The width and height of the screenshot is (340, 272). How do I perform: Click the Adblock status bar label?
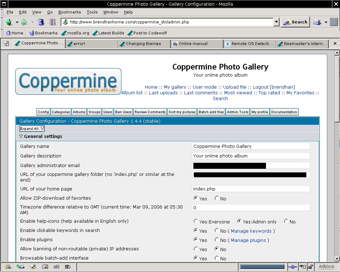(327, 267)
